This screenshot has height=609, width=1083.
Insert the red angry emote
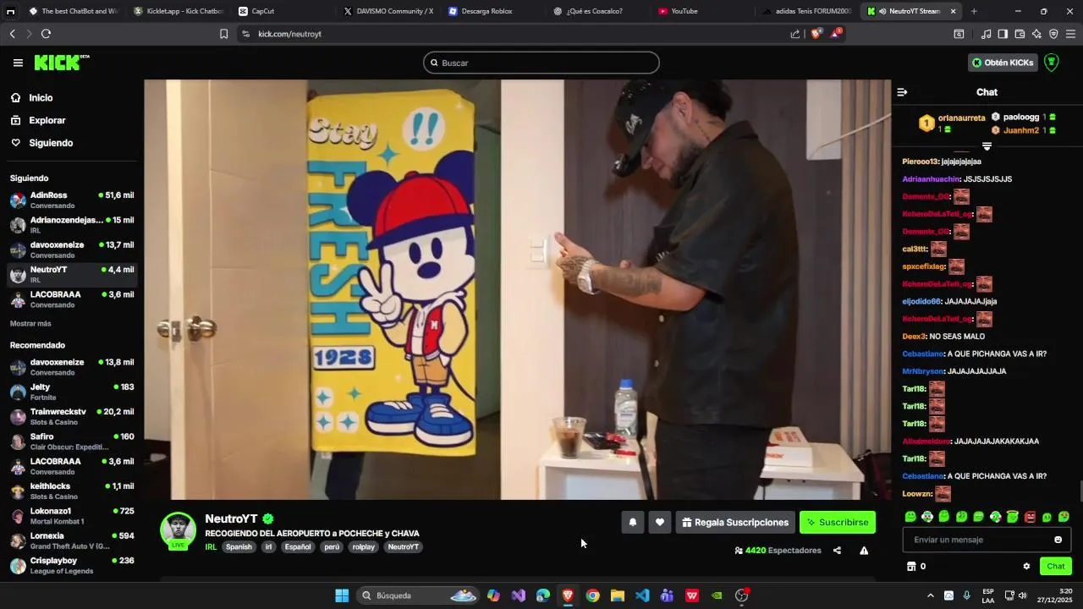(x=1030, y=517)
